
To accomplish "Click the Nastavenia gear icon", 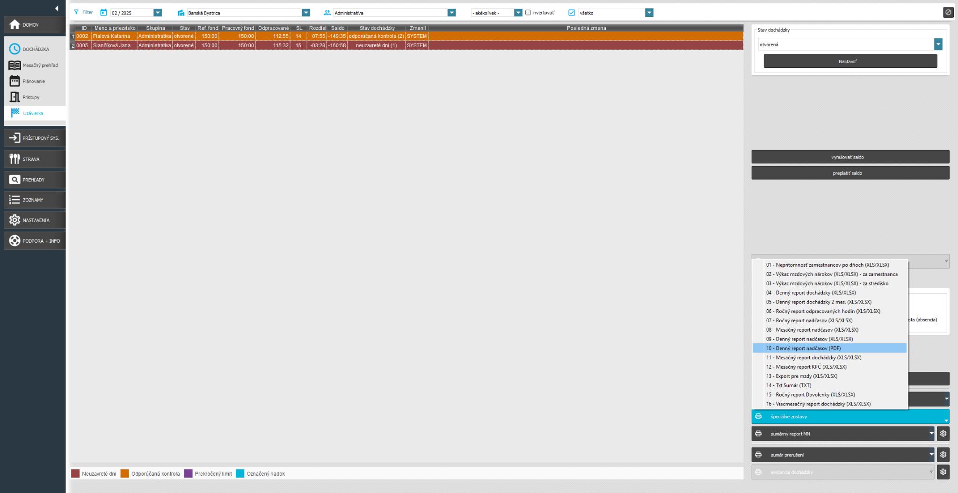I will [15, 220].
